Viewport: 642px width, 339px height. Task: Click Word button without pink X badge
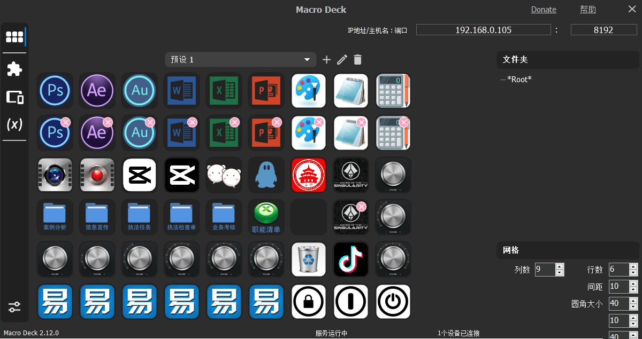click(181, 90)
